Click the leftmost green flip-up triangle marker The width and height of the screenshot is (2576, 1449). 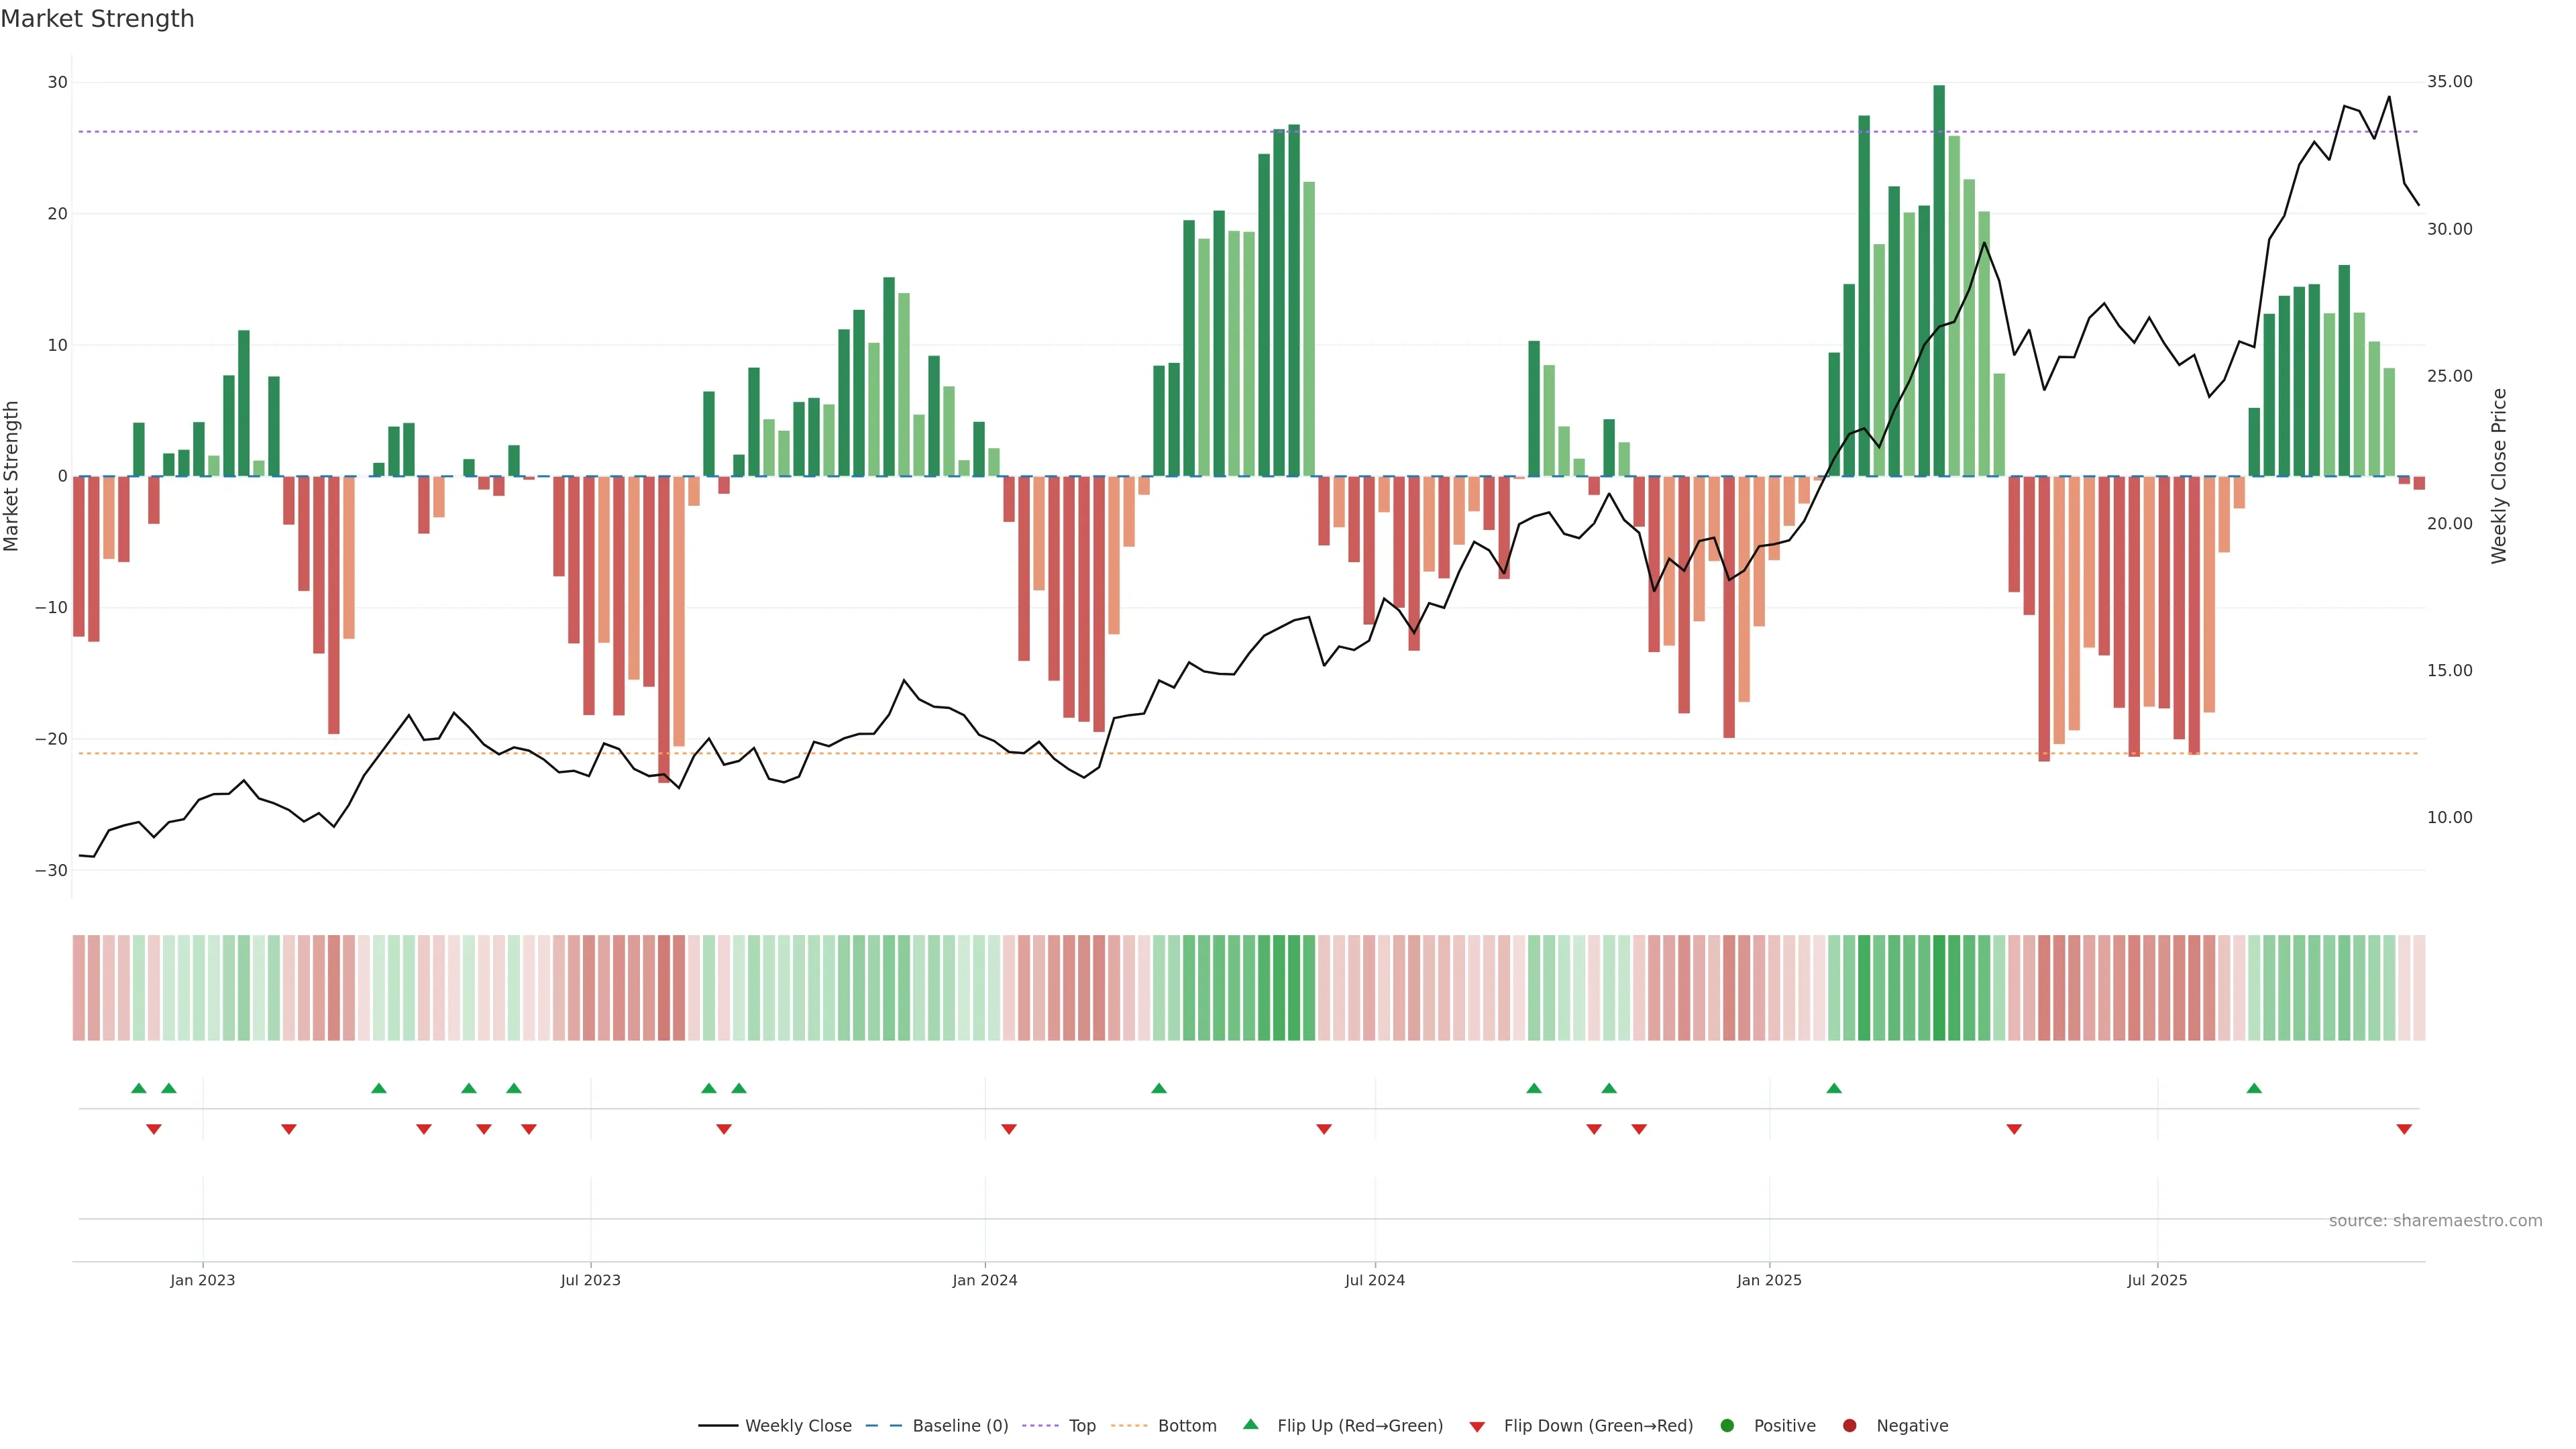tap(139, 1088)
